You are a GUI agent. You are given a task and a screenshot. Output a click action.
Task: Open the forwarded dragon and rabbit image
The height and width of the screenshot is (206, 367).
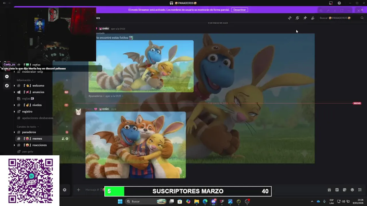(141, 66)
